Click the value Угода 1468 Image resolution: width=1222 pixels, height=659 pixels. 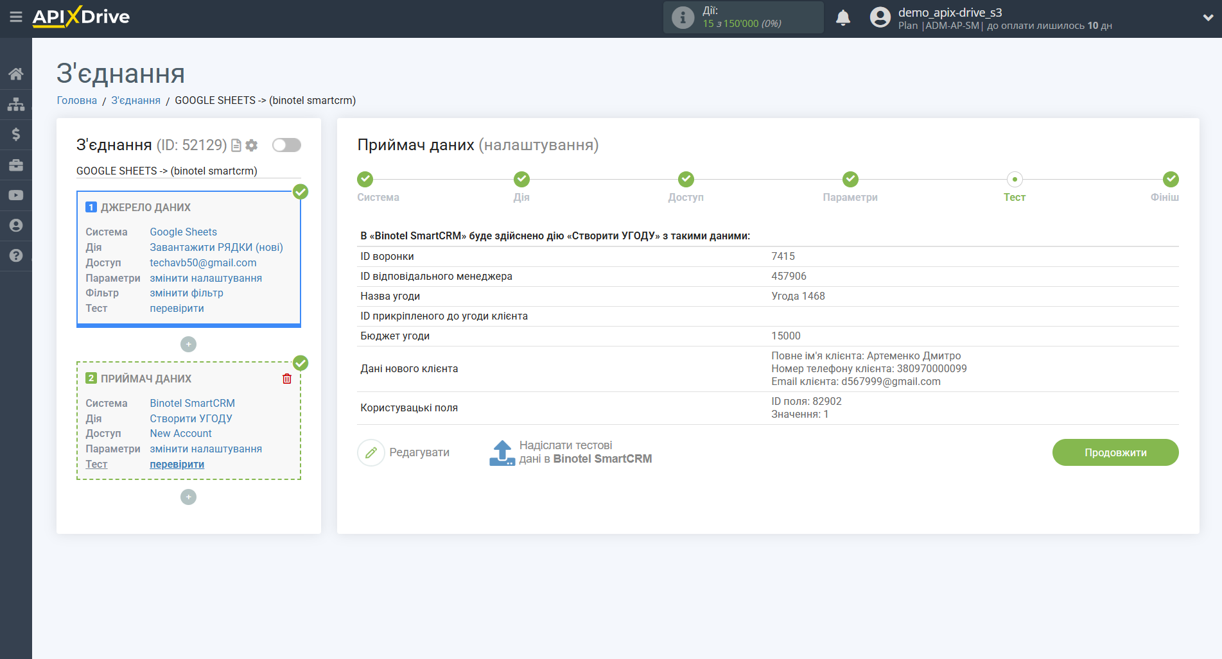click(x=798, y=296)
